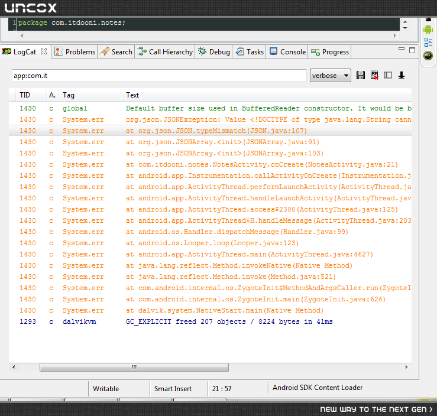Open the Search tab
This screenshot has height=416, width=437.
point(116,52)
